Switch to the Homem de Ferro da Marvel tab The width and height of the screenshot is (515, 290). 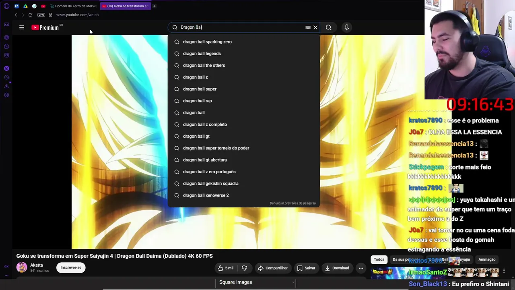pyautogui.click(x=73, y=6)
